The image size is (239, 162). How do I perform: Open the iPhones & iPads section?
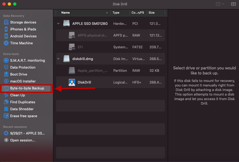(23, 29)
